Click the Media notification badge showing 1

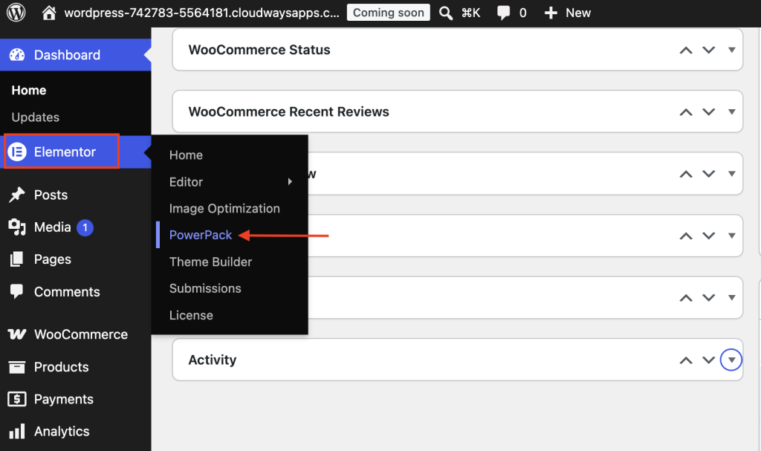point(85,227)
